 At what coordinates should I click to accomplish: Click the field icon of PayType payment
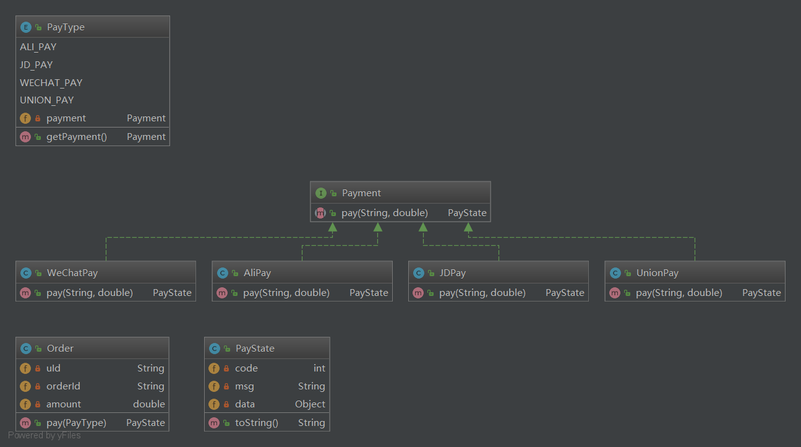tap(25, 118)
